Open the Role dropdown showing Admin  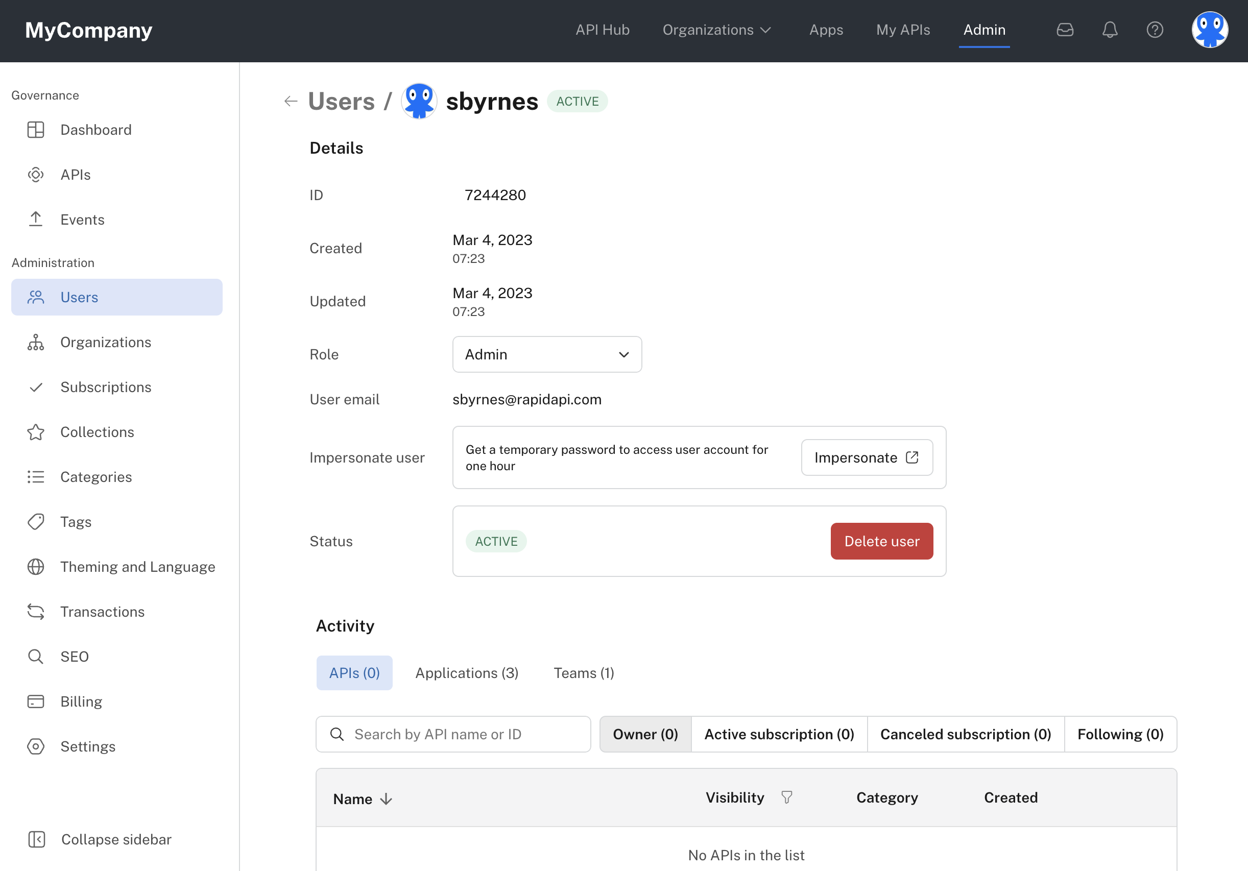[x=547, y=354]
